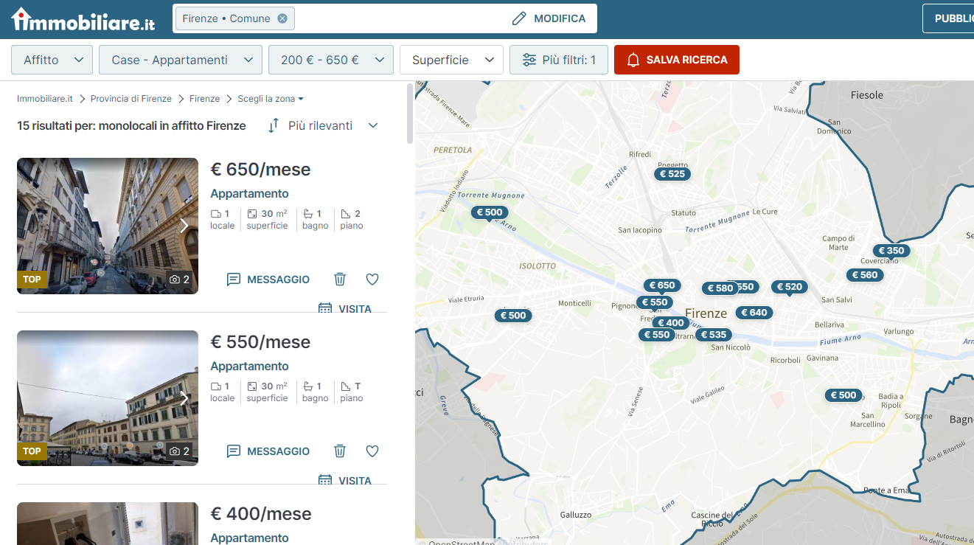Click the € 520 map marker
The height and width of the screenshot is (545, 974).
click(789, 287)
